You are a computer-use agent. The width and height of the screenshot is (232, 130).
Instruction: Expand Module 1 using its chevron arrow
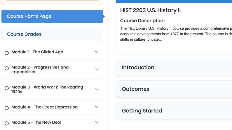97,52
